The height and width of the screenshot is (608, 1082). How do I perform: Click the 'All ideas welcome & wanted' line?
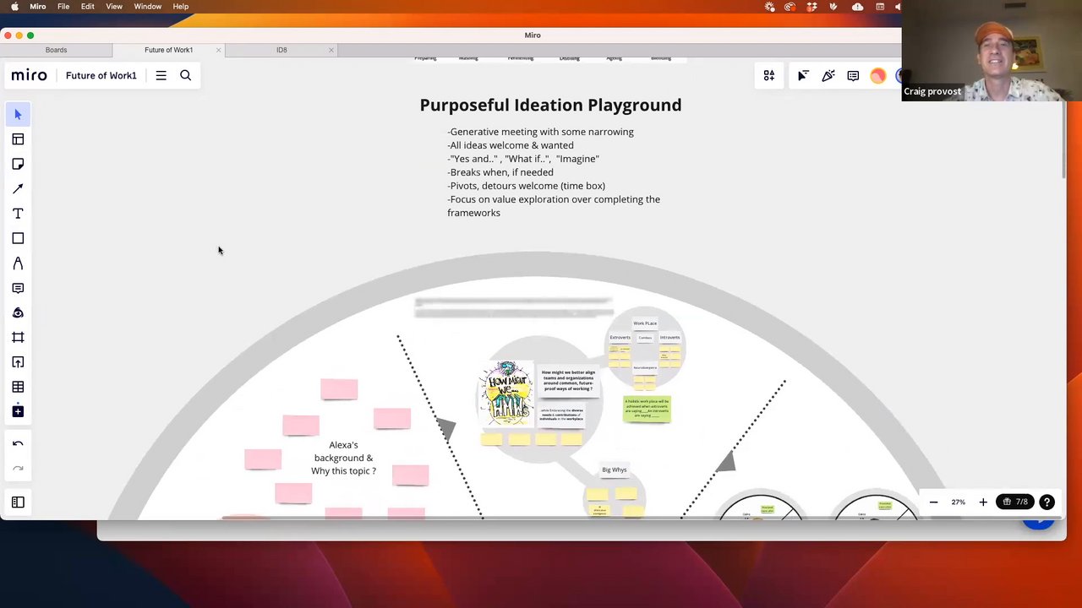(511, 145)
